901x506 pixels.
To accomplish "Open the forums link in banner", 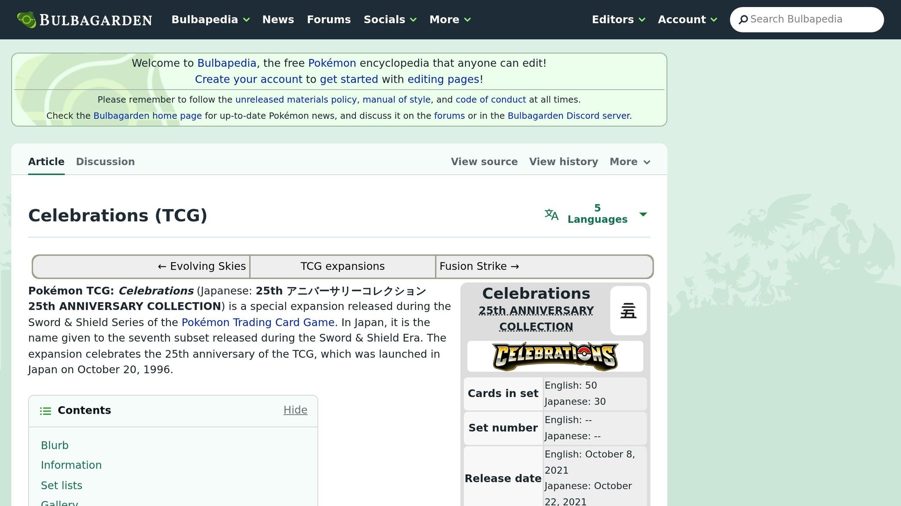I will (x=449, y=116).
